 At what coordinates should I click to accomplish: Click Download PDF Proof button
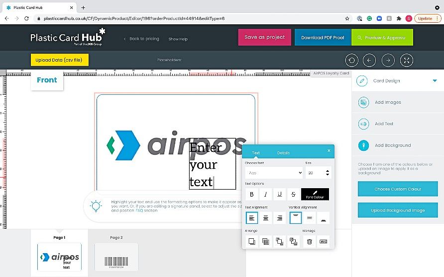(x=323, y=37)
